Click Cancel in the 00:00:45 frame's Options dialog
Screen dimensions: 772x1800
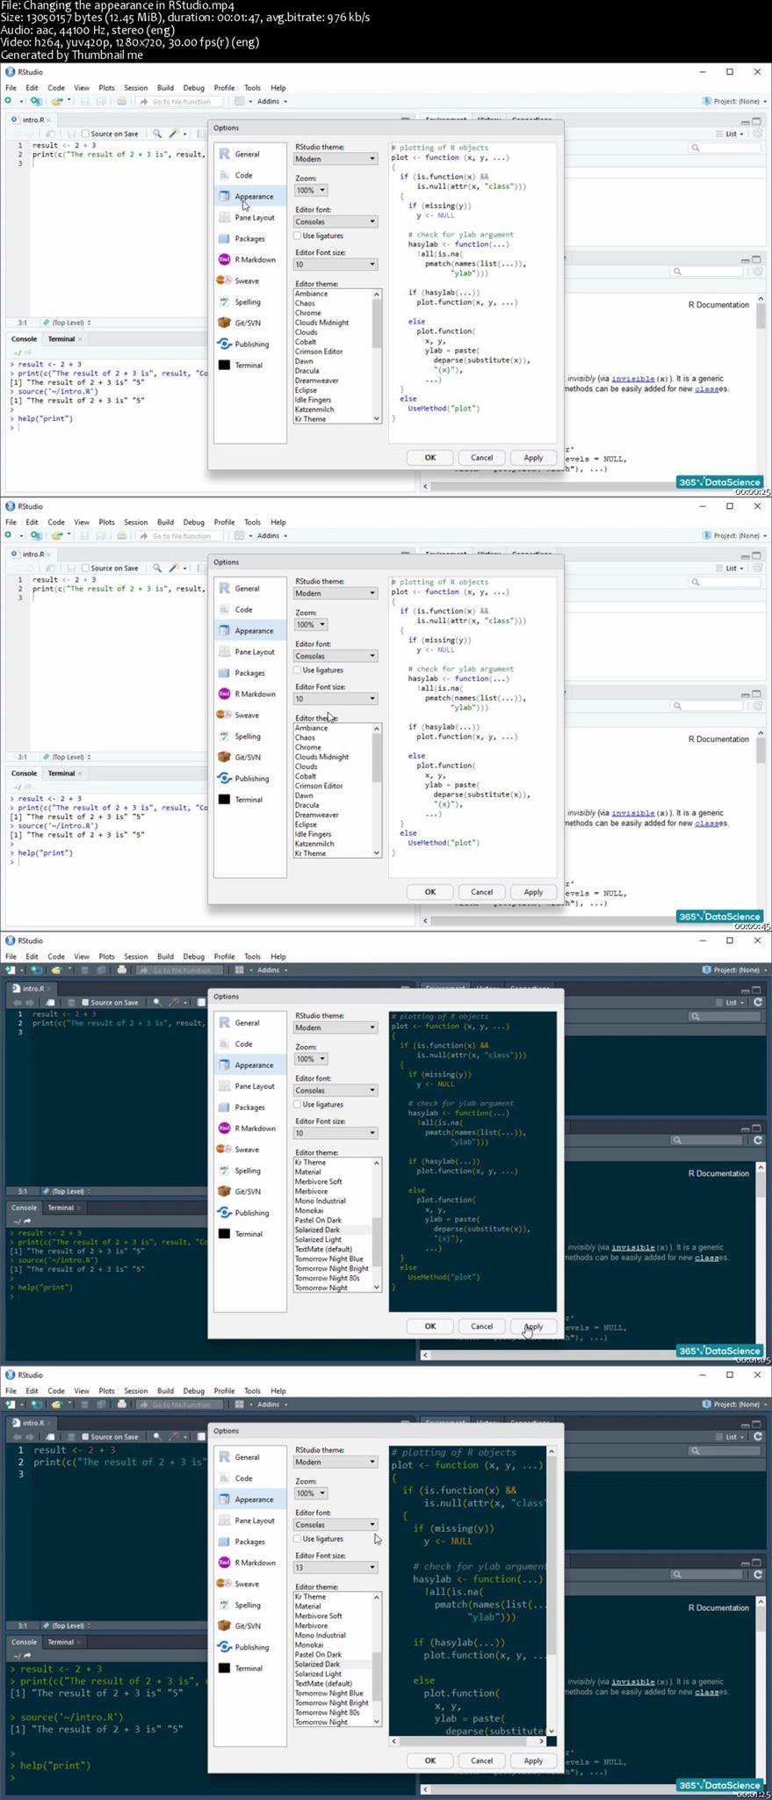(481, 891)
